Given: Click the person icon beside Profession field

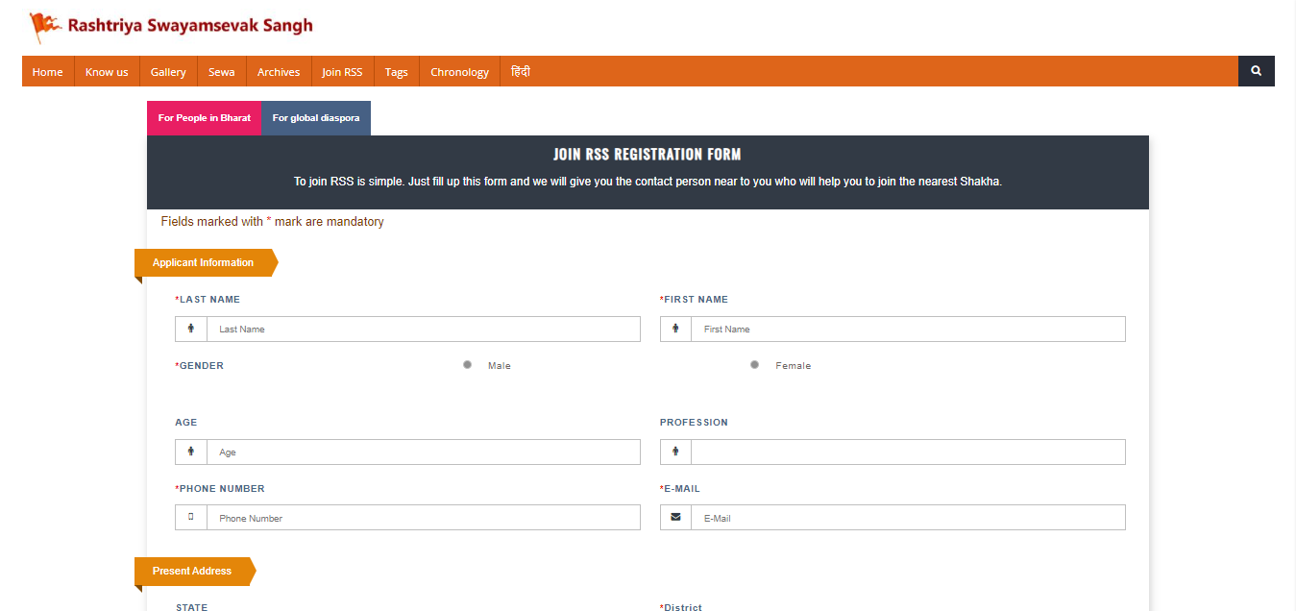Looking at the screenshot, I should tap(675, 452).
